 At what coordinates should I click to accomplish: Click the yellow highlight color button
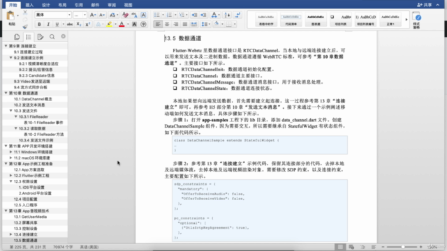(x=109, y=24)
